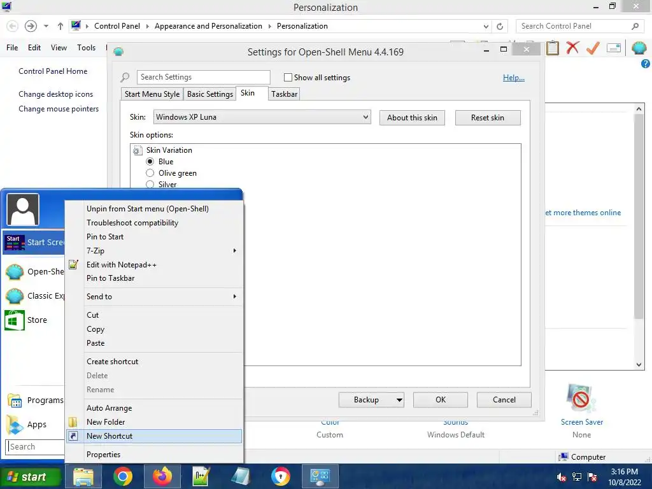
Task: Click the Screen Saver icon
Action: pos(581,399)
